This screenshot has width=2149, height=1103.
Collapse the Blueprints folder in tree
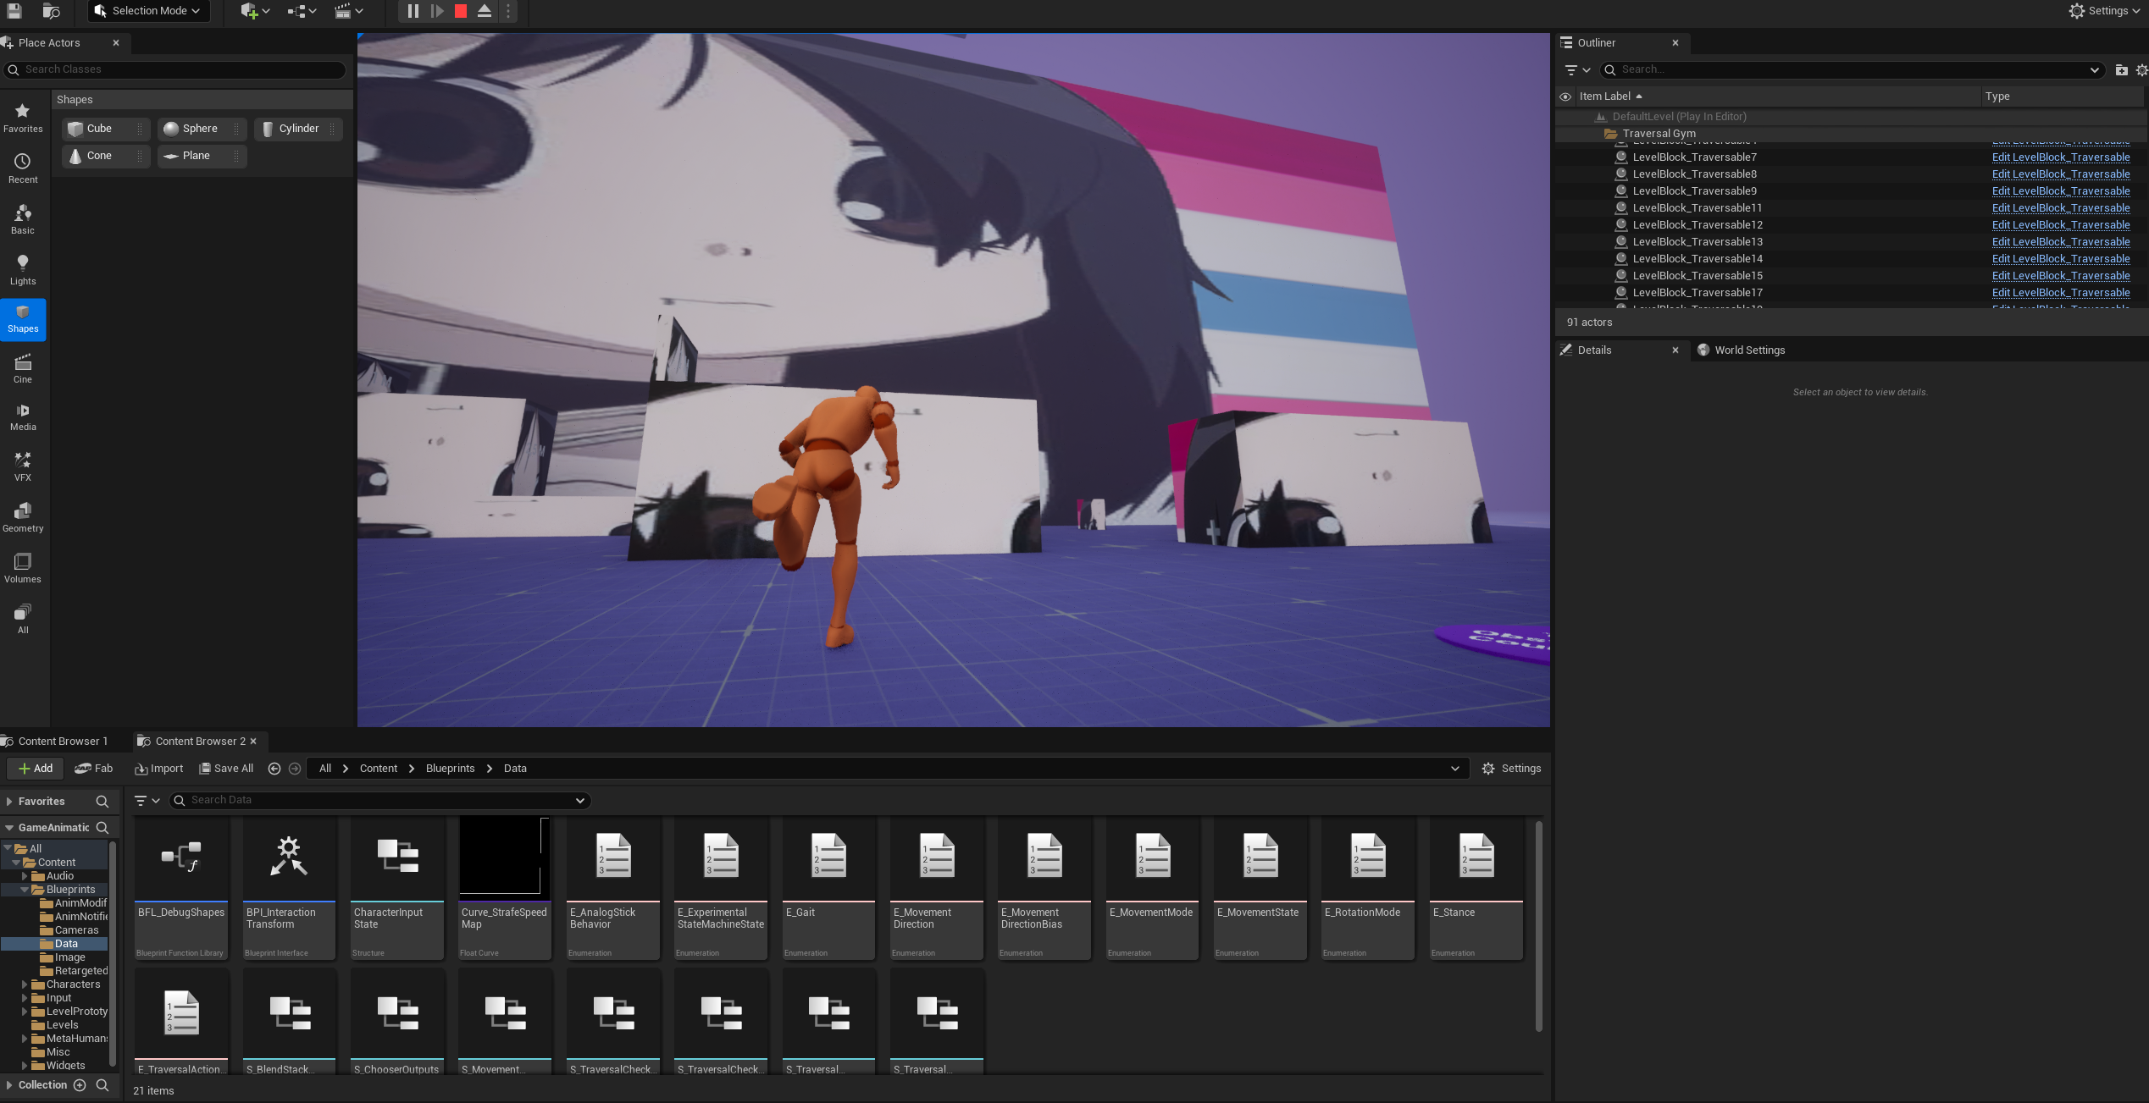(x=25, y=890)
